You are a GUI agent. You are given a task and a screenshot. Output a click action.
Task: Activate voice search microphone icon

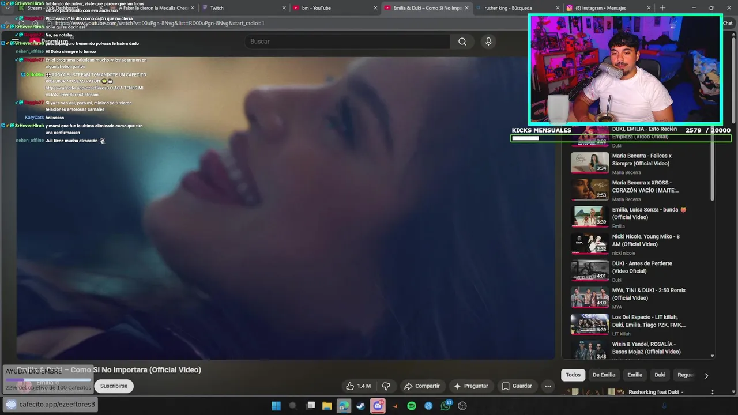488,41
